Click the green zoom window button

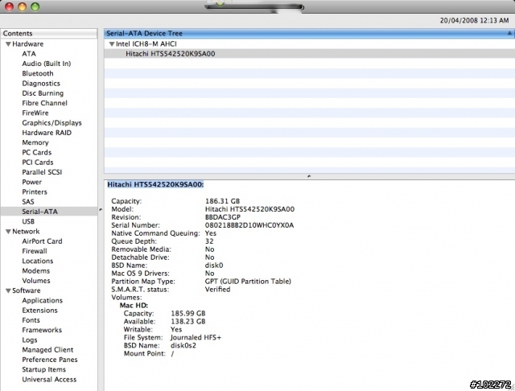[x=35, y=6]
